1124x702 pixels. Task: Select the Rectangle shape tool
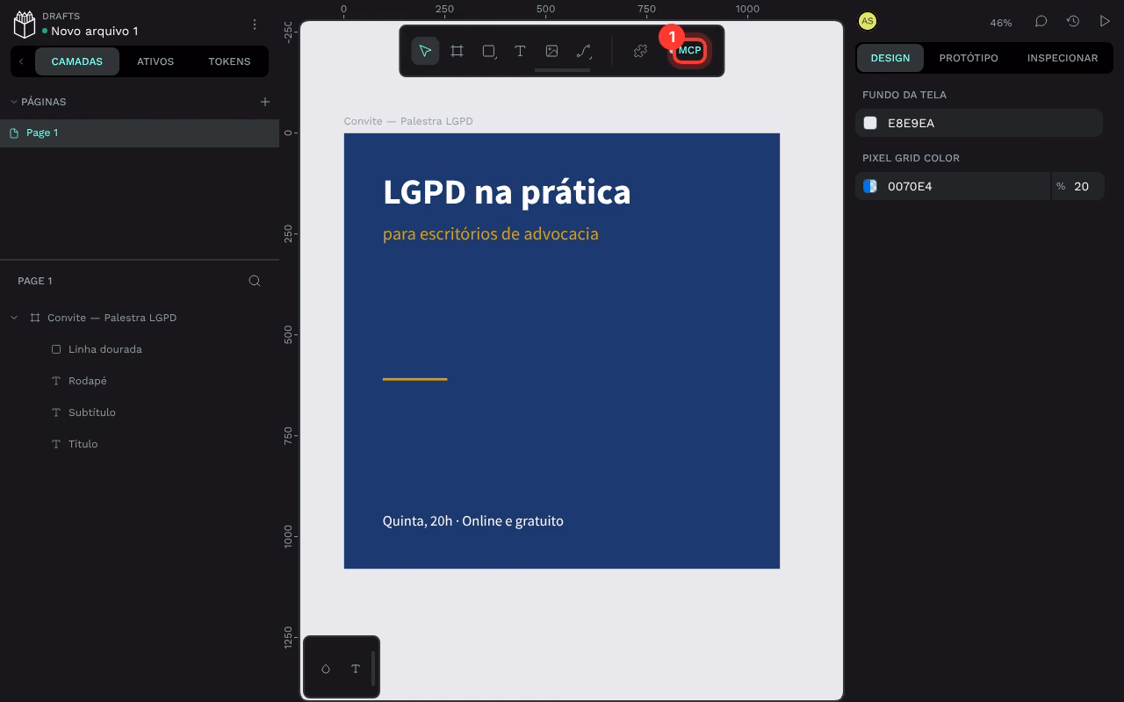click(x=489, y=51)
